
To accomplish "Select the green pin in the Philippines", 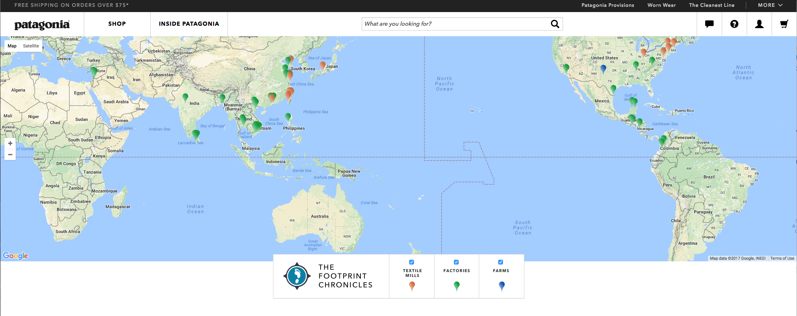I will click(x=288, y=117).
